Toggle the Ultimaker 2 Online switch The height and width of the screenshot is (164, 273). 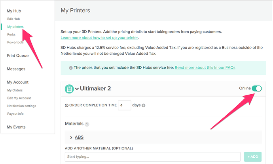point(256,88)
